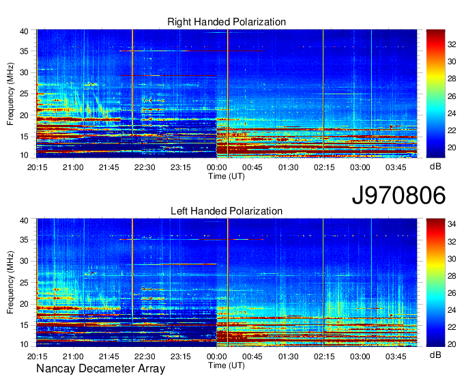
Task: Click the "Right Handed Polarization" plot title
Action: click(x=227, y=22)
